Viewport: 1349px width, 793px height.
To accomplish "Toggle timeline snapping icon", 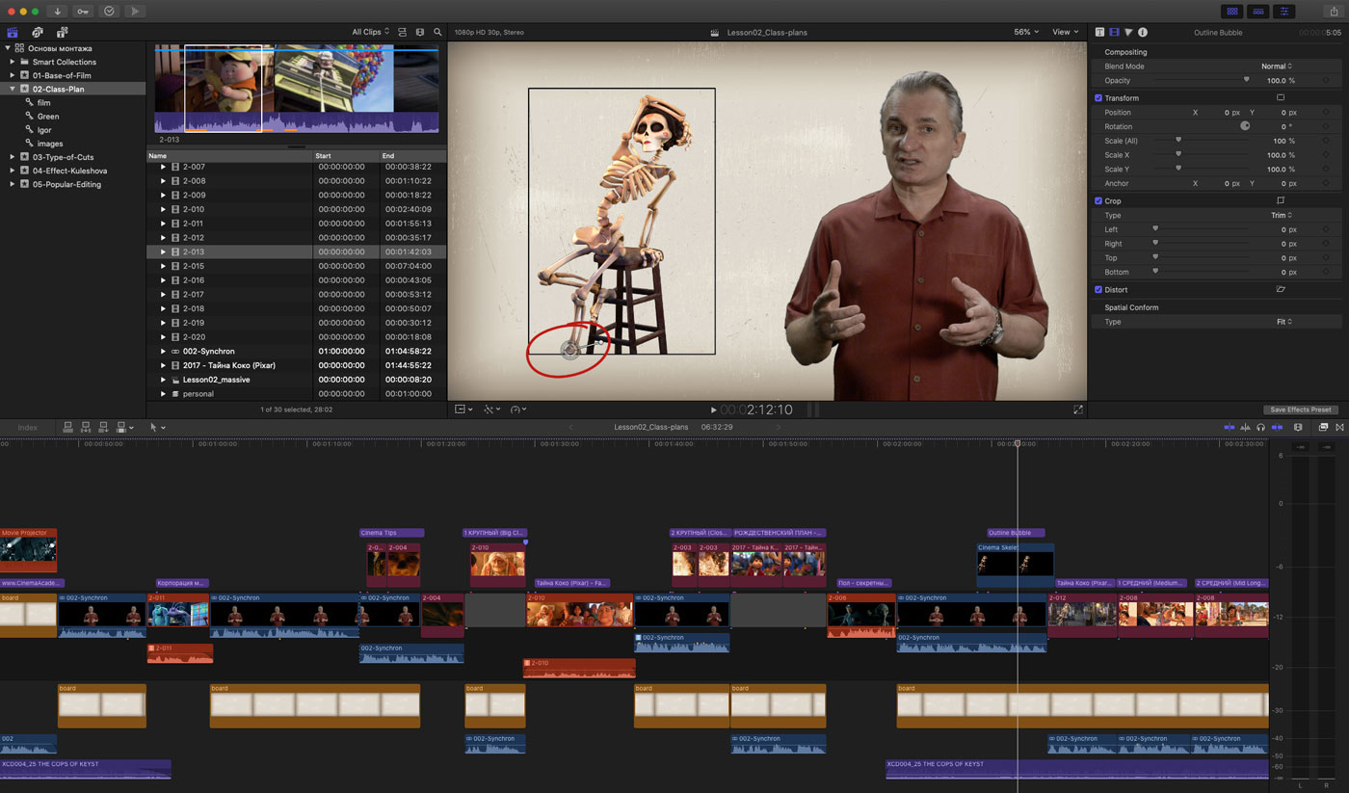I will click(1278, 427).
